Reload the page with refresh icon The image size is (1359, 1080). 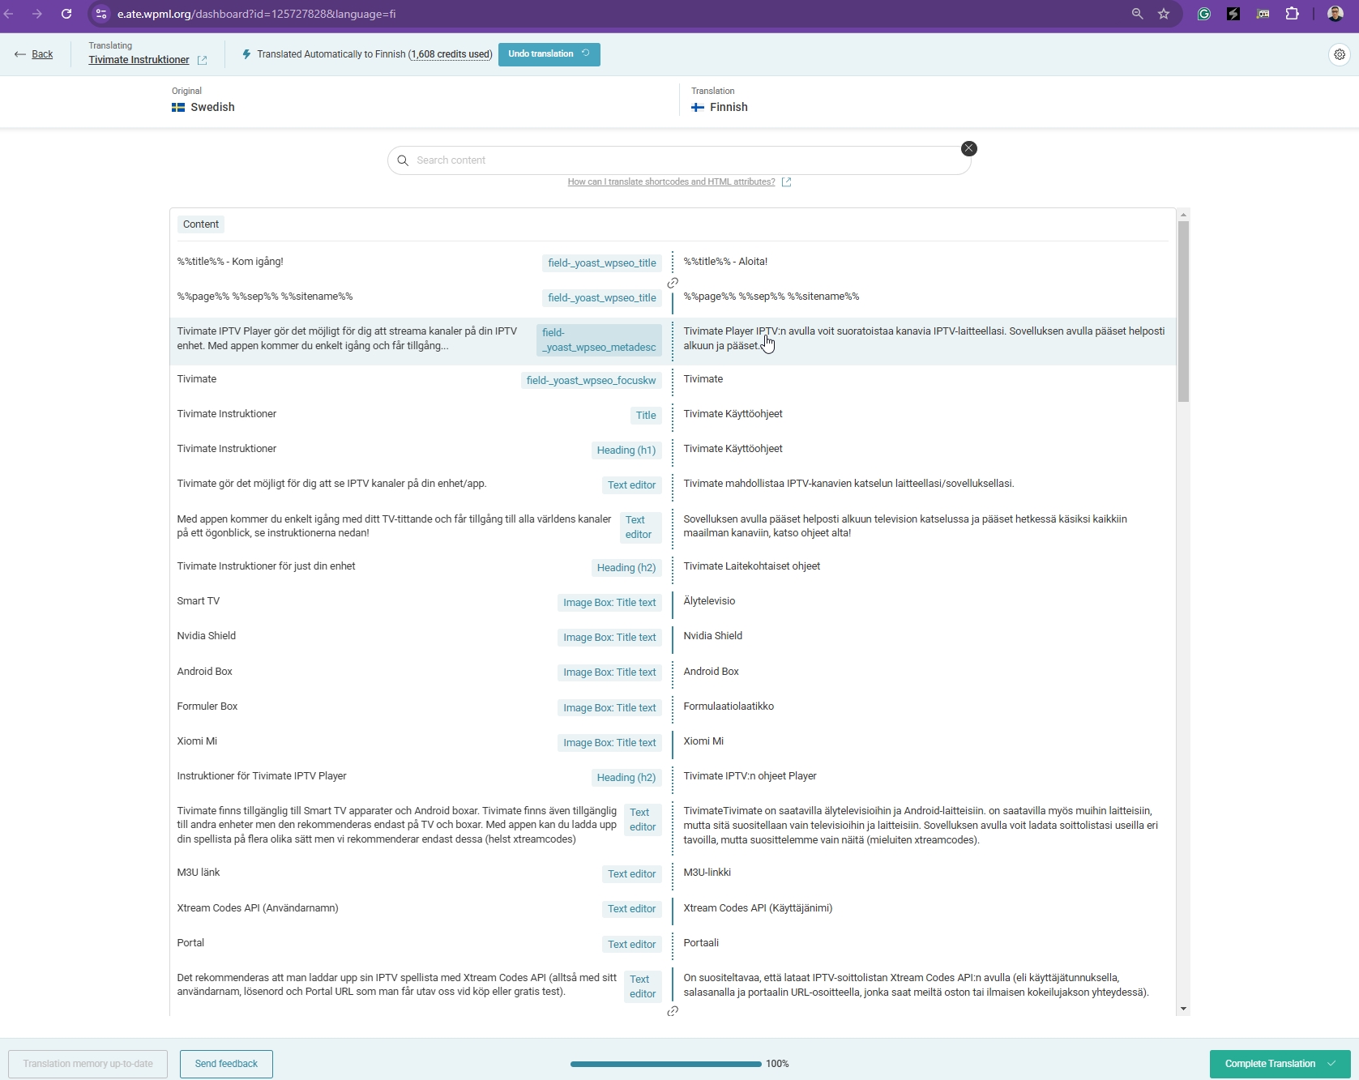click(x=66, y=14)
